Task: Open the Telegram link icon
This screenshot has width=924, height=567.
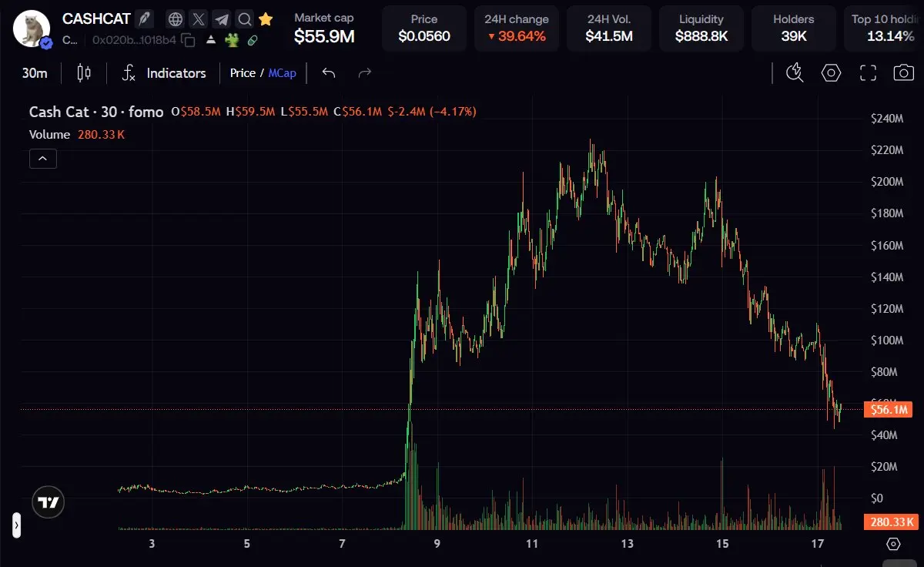Action: point(222,19)
